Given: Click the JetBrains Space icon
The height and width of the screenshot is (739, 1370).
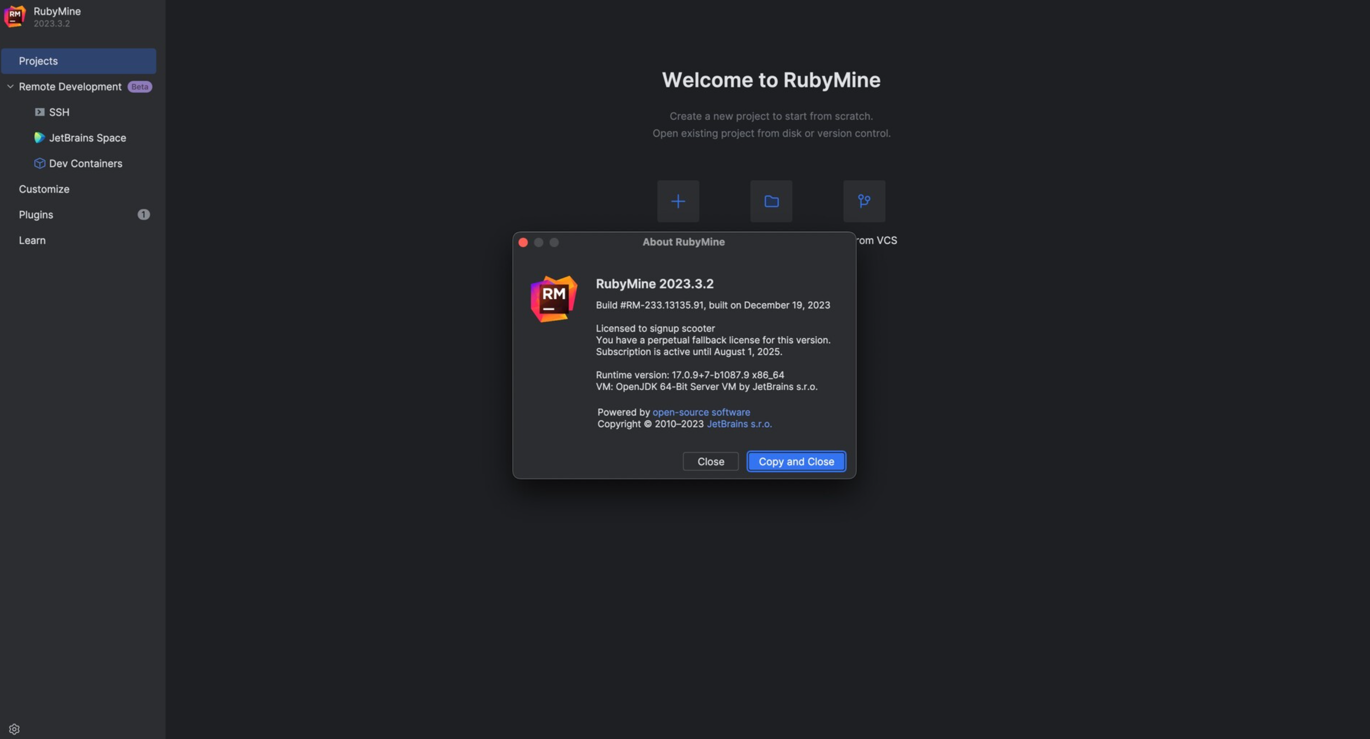Looking at the screenshot, I should click(x=39, y=138).
